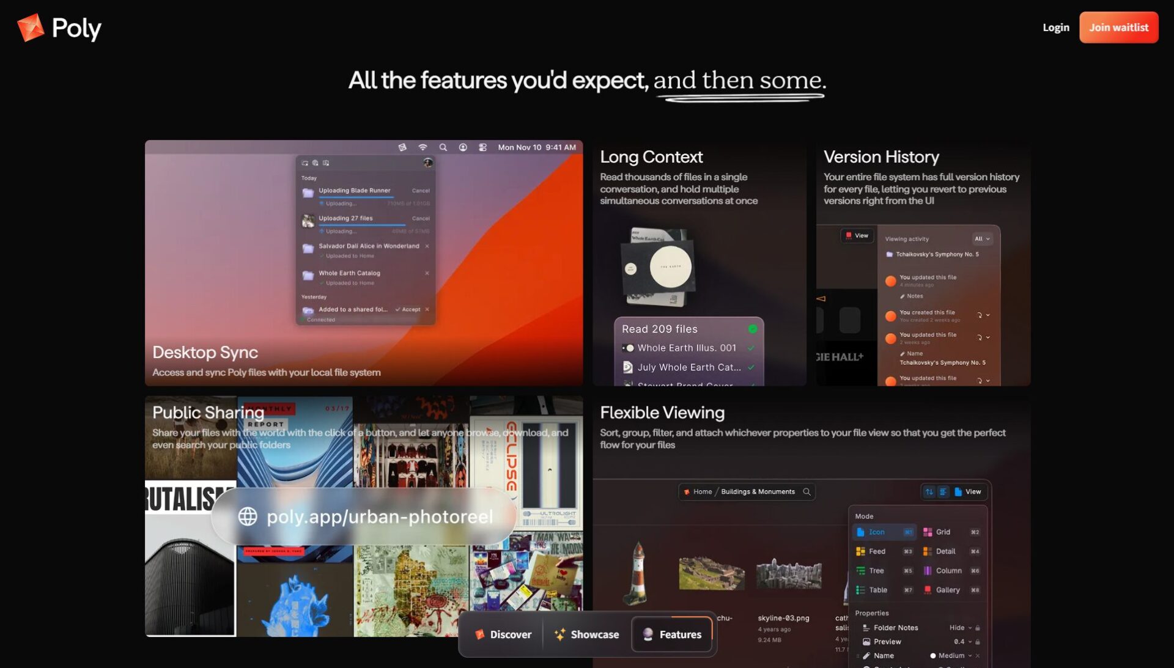Viewport: 1174px width, 668px height.
Task: Toggle the Folder Notes lock icon
Action: point(978,628)
